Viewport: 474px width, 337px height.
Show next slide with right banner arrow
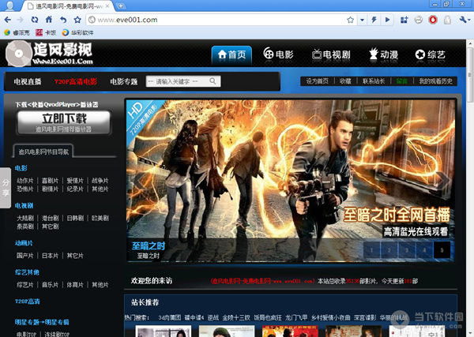(x=443, y=181)
